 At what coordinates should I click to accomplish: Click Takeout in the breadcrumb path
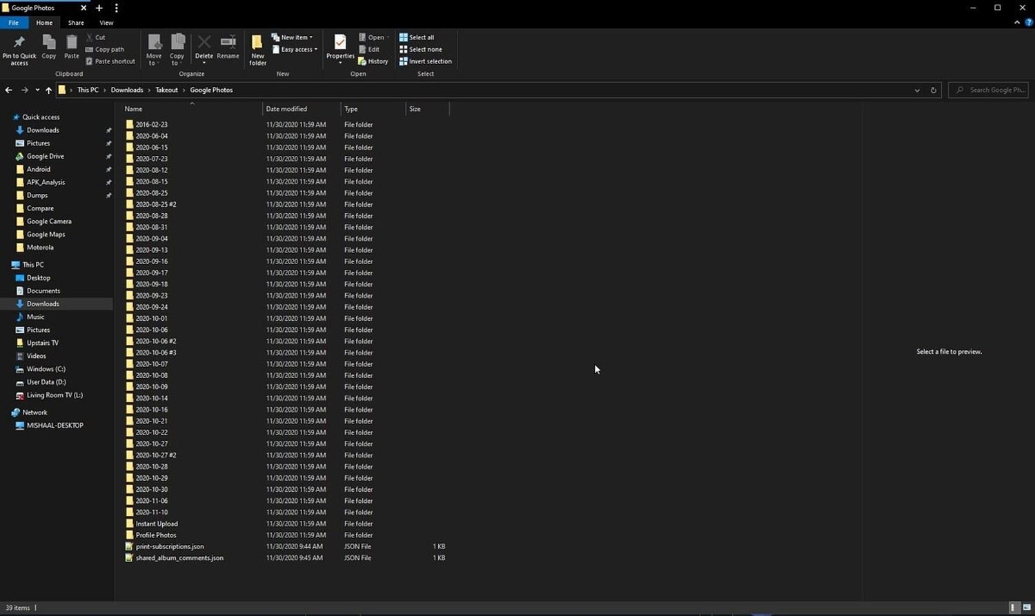coord(166,90)
